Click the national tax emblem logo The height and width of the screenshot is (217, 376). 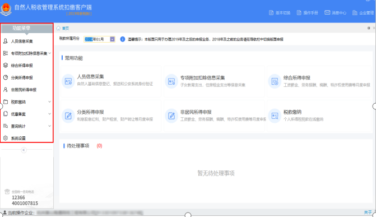[x=6, y=10]
